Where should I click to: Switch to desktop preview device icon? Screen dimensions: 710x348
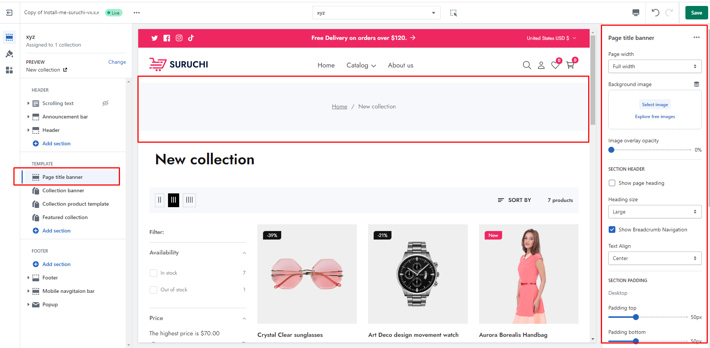coord(636,13)
